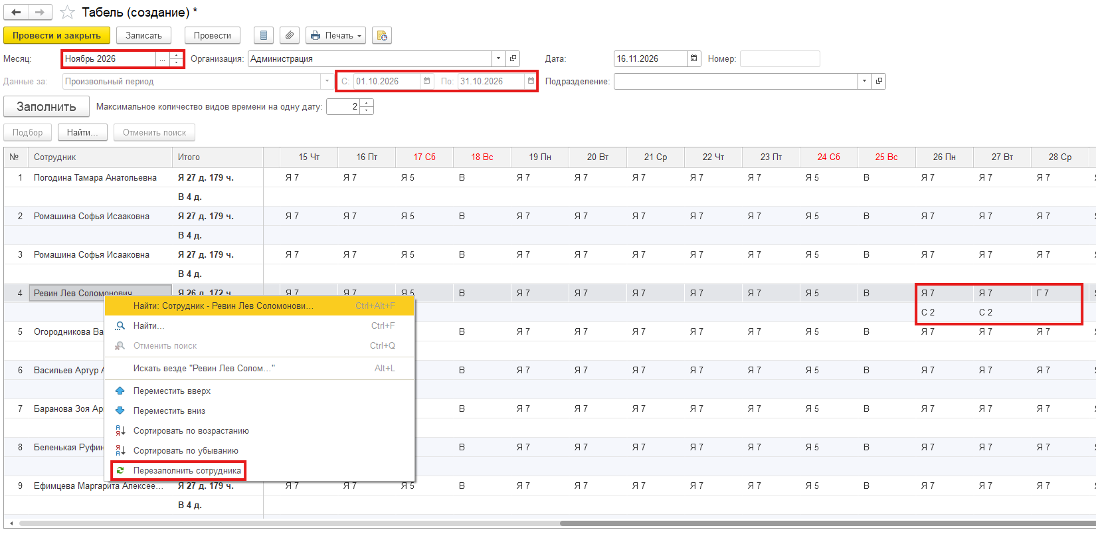1096x534 pixels.
Task: Choose 'Переместить вниз' in the context menu
Action: (260, 411)
